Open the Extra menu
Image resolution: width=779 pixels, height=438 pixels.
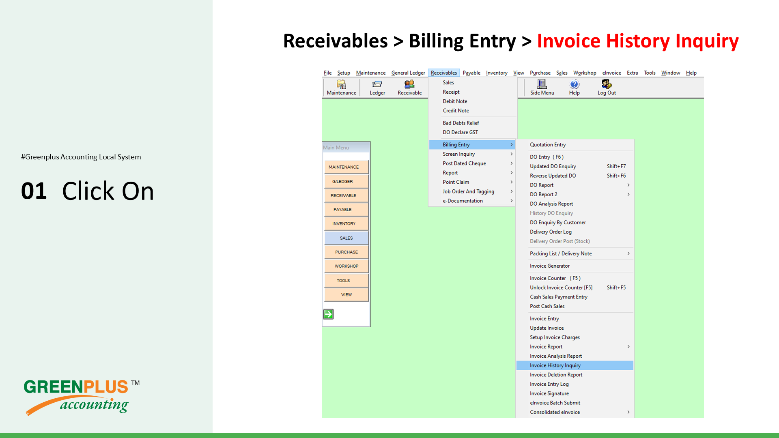(x=632, y=73)
